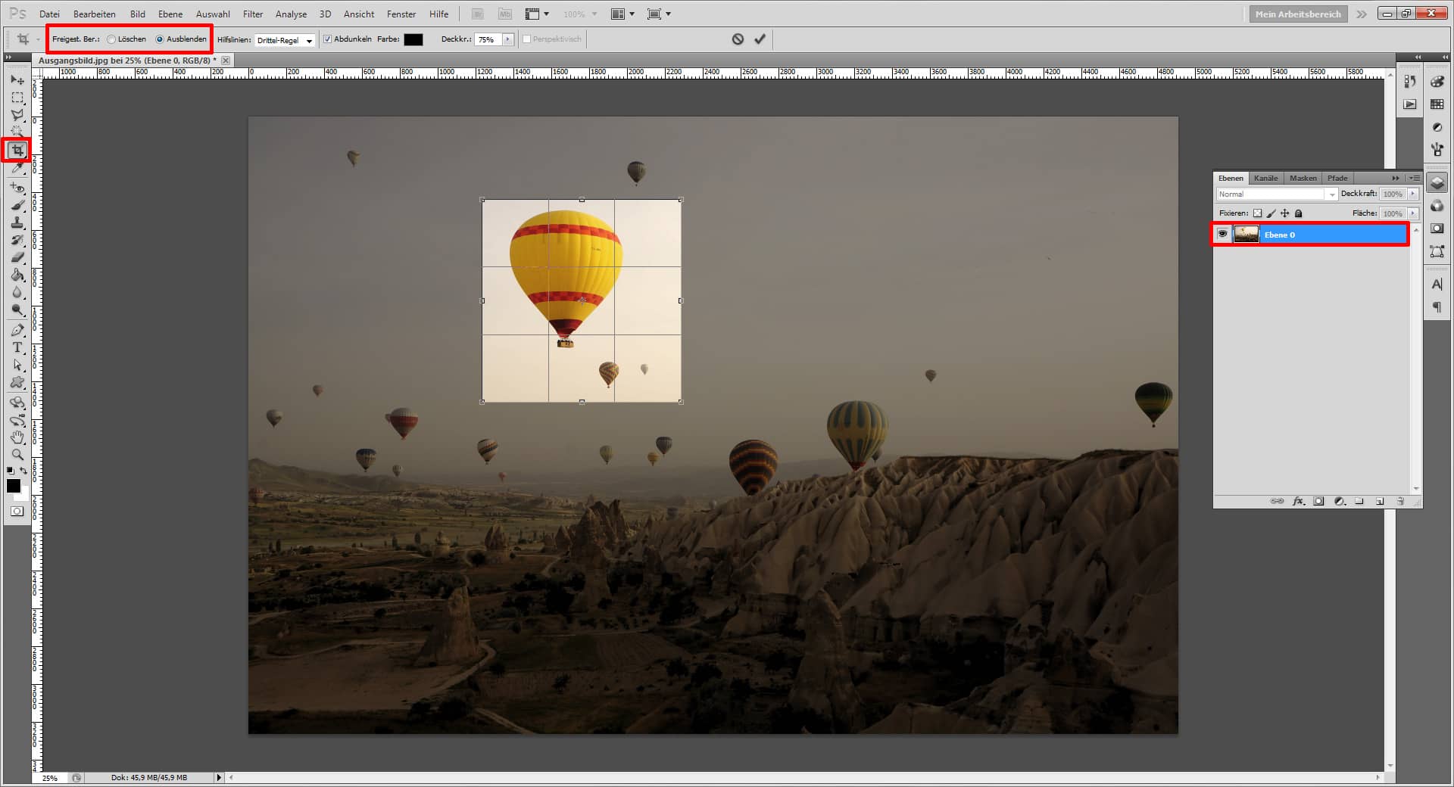Open the blend mode Normal dropdown
This screenshot has height=787, width=1454.
[x=1331, y=194]
